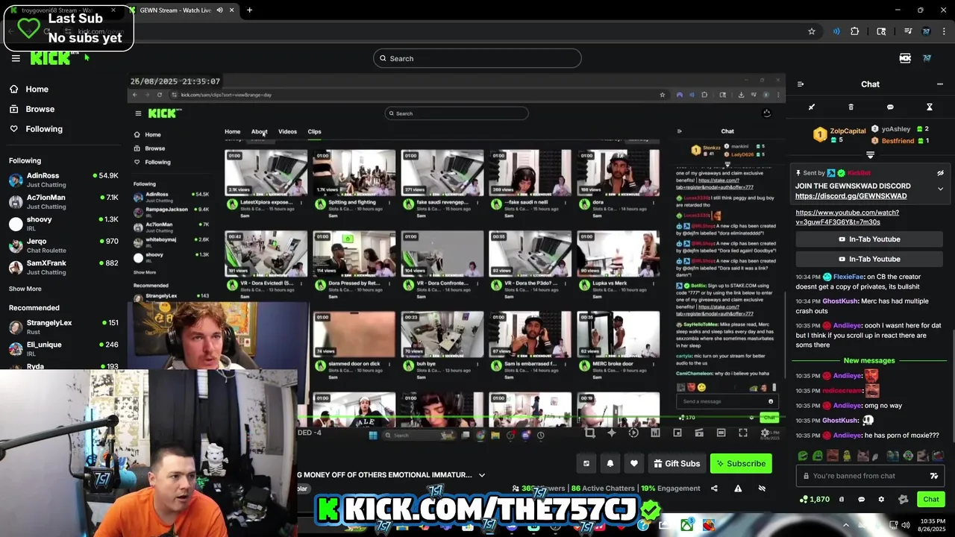Toggle player fullscreen icon
The image size is (955, 537).
click(x=743, y=433)
